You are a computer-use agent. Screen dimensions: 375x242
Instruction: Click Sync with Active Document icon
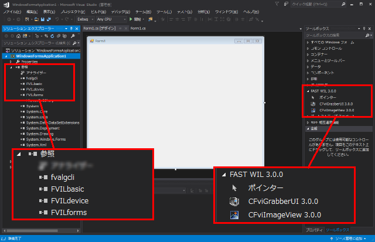click(46, 36)
